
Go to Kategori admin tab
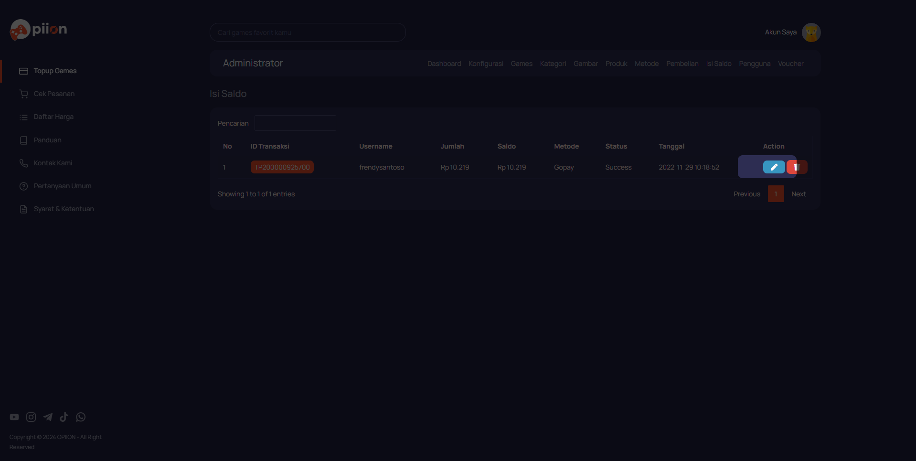pyautogui.click(x=553, y=64)
